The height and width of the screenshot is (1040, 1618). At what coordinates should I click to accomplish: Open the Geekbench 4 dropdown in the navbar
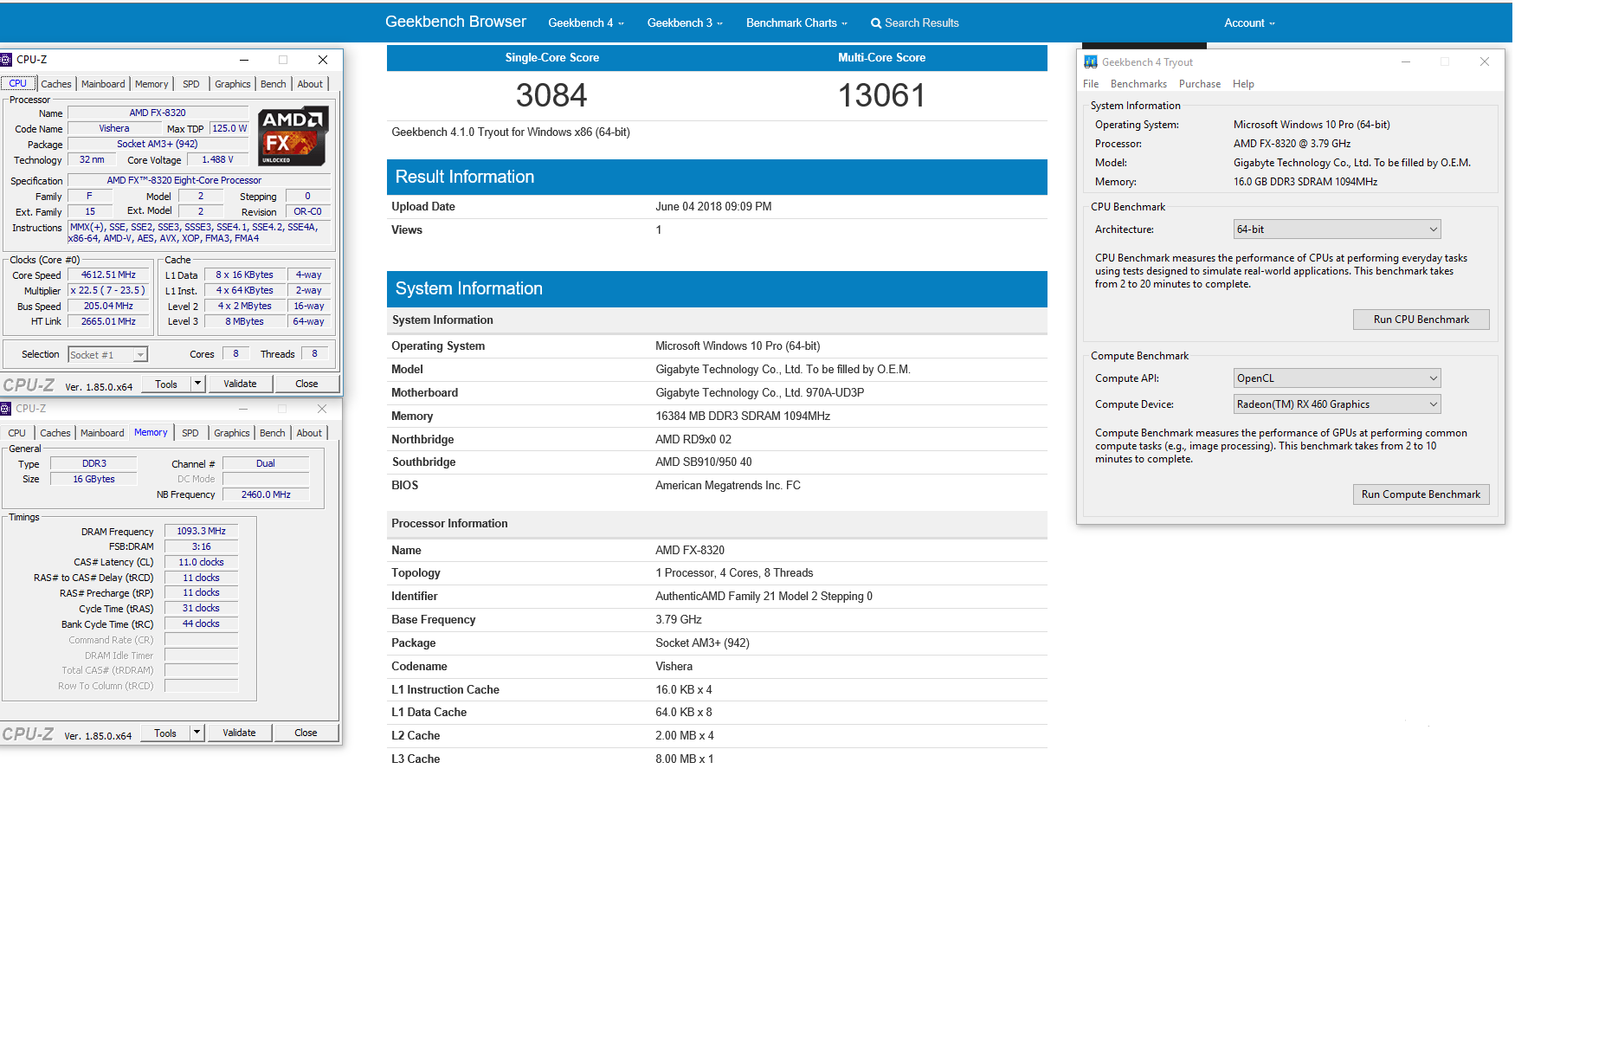(x=586, y=23)
